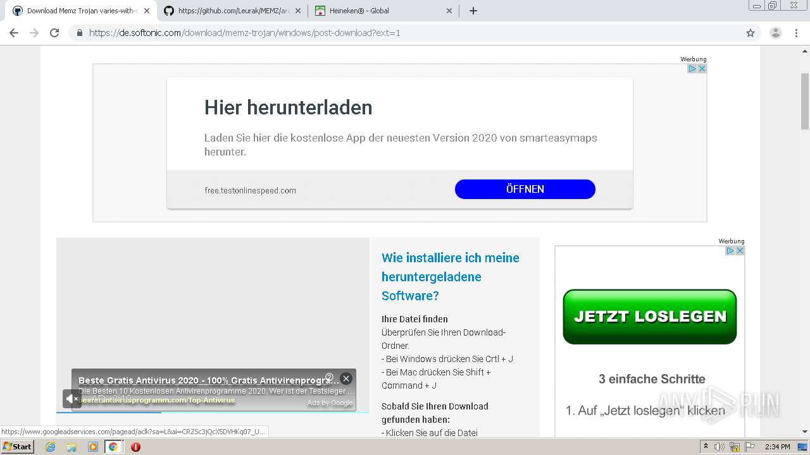This screenshot has height=455, width=810.
Task: Open the network tray icon
Action: coord(735,447)
